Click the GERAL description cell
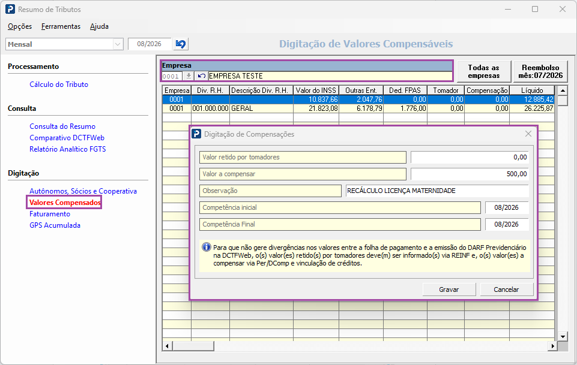The width and height of the screenshot is (577, 365). point(261,108)
